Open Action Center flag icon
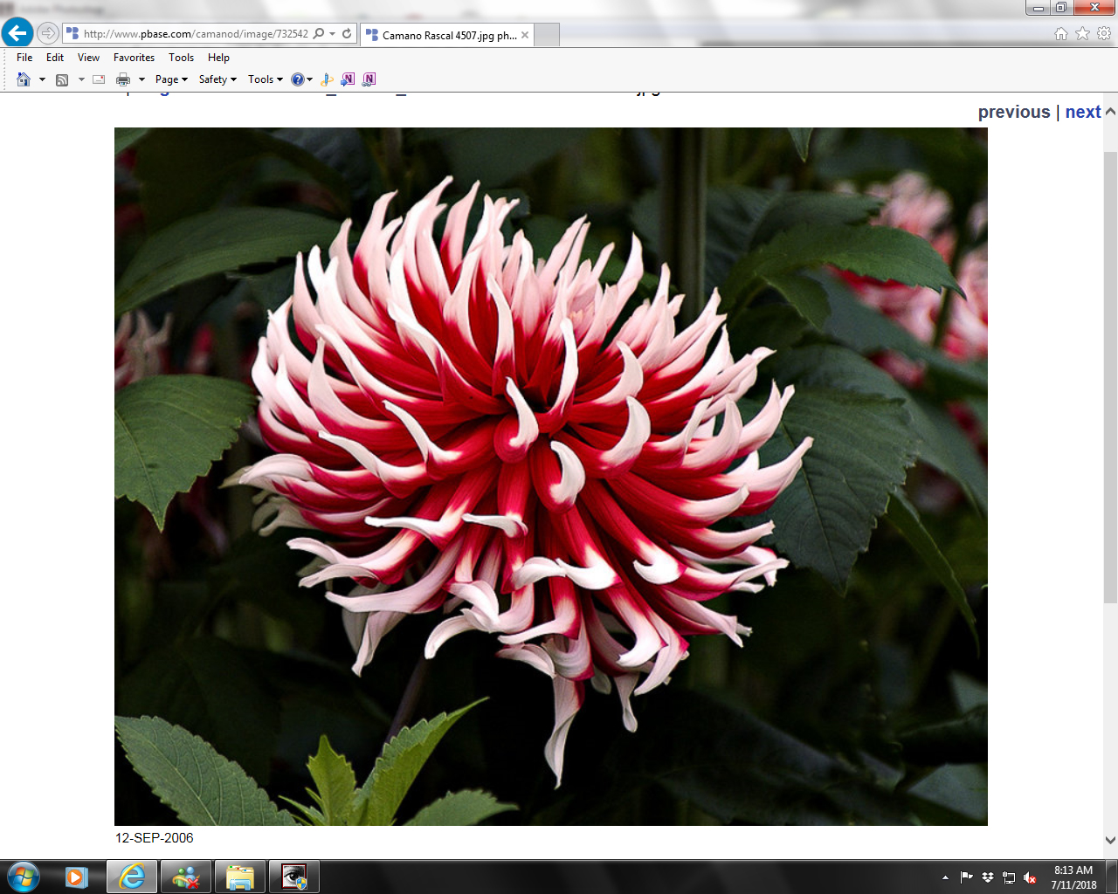 pos(966,877)
